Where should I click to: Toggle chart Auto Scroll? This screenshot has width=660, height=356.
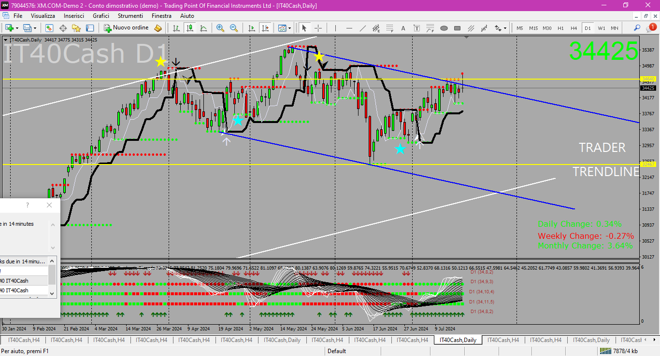coord(251,28)
